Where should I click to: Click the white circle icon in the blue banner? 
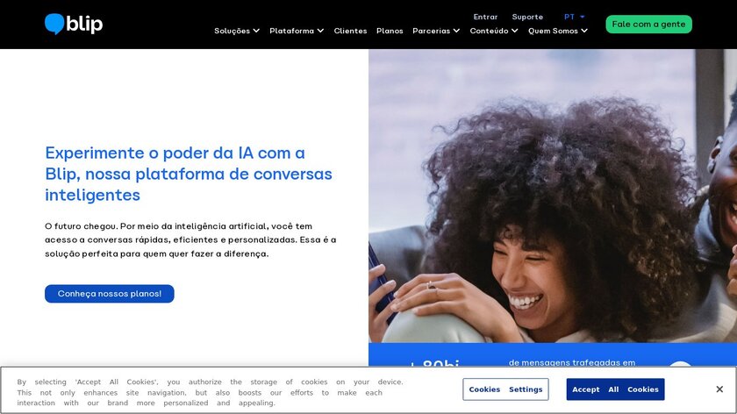click(680, 364)
